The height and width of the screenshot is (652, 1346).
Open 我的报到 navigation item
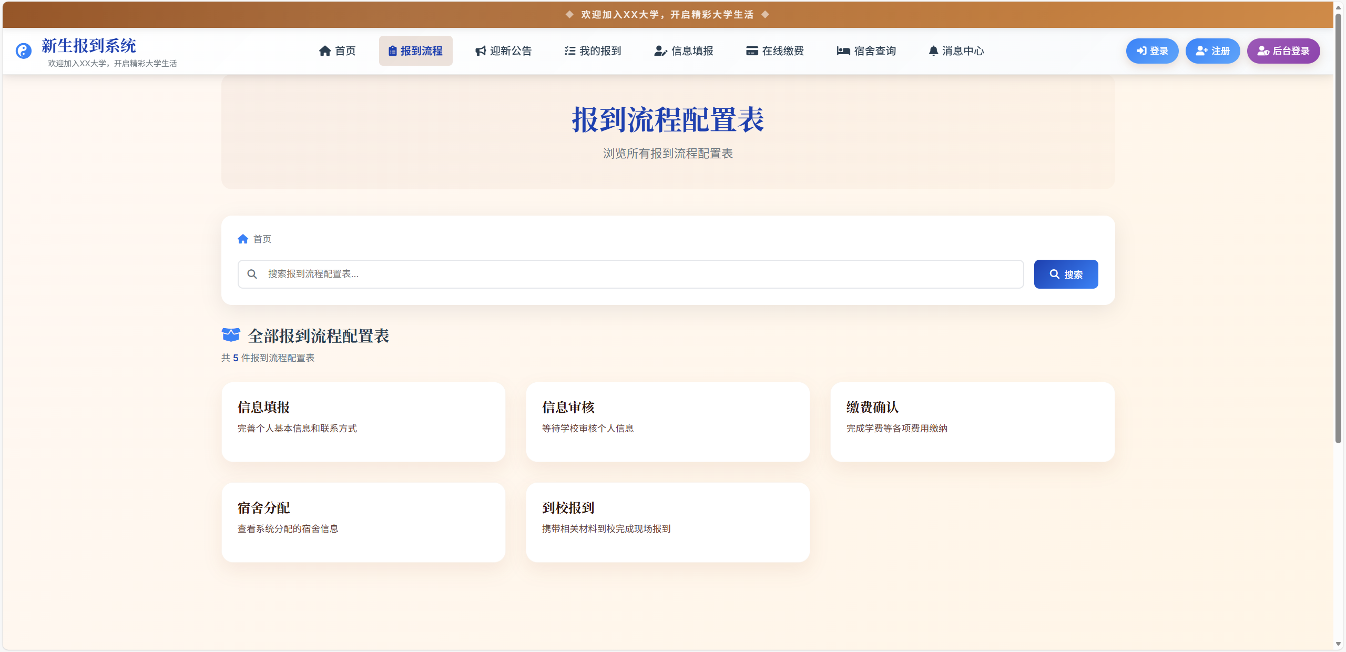pyautogui.click(x=593, y=51)
